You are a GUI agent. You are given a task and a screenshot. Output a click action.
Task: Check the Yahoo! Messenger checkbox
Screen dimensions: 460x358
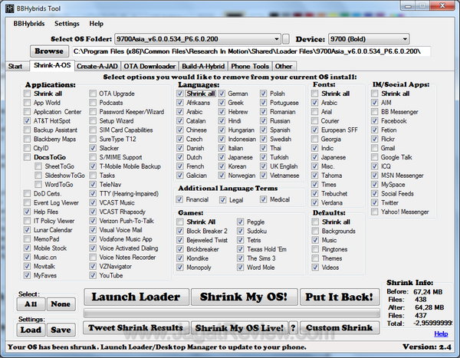375,212
